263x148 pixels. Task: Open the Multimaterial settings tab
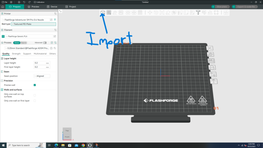coord(40,54)
